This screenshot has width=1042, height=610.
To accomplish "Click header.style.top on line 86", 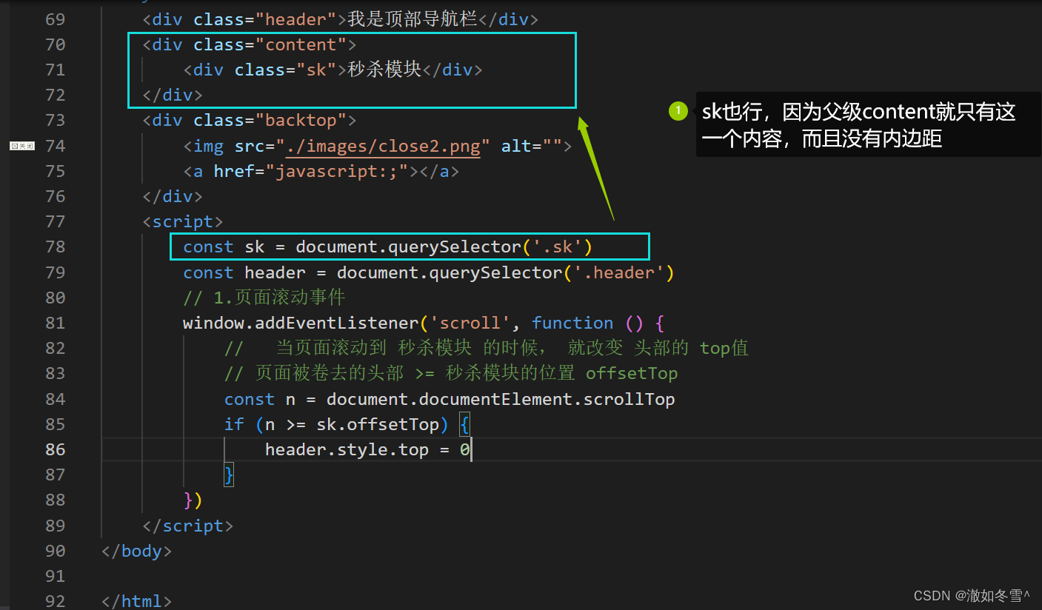I will pos(347,449).
